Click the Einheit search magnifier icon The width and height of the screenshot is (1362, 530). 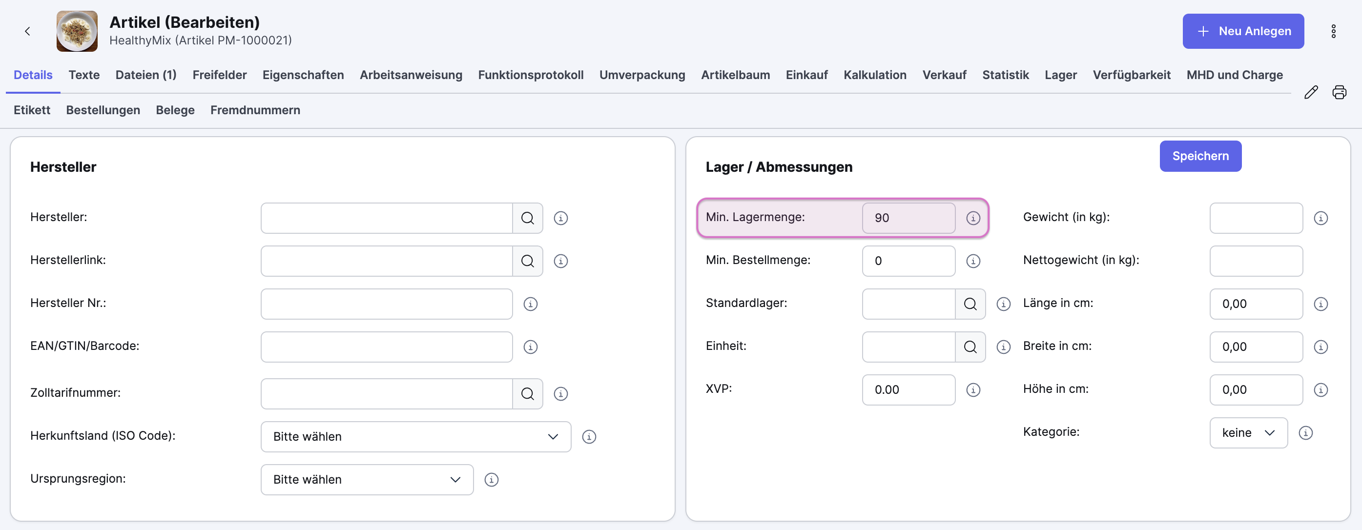point(970,347)
